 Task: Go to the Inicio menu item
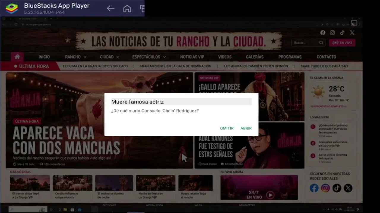pos(44,57)
